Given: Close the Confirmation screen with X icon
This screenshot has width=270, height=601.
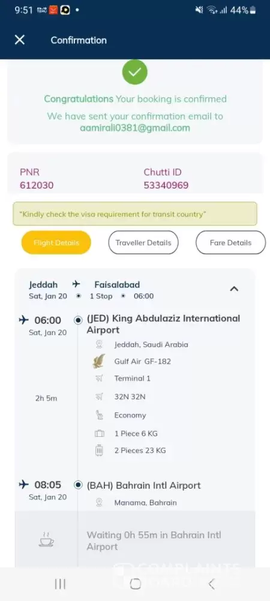Looking at the screenshot, I should click(x=20, y=40).
